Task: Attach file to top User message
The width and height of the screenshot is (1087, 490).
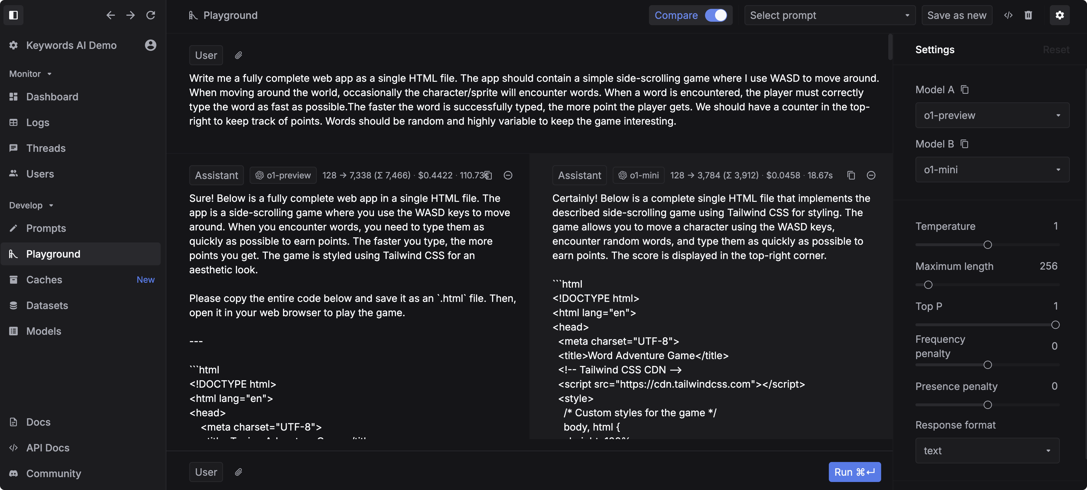Action: tap(238, 55)
